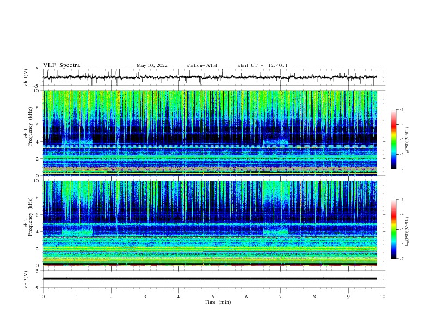Click the 'ch.1(V)' waveform axis label
The height and width of the screenshot is (333, 431).
click(x=26, y=77)
